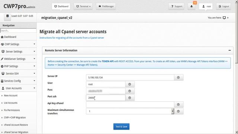The image size is (238, 134).
Task: Open Maximum simultaneous transfers dropdown
Action: [x=130, y=111]
